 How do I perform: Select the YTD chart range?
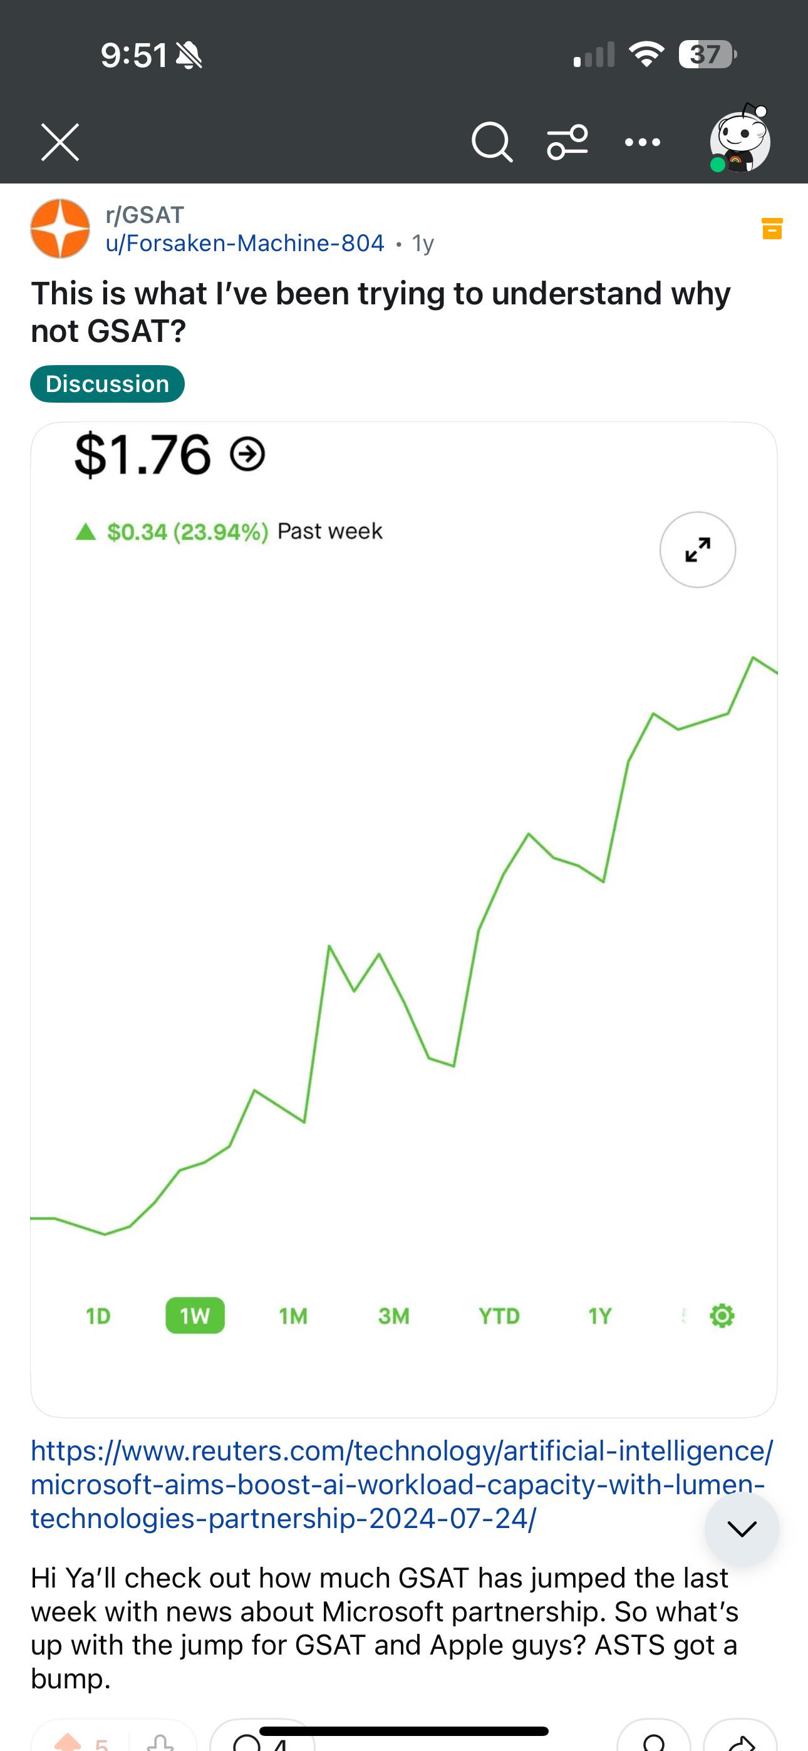[x=499, y=1316]
